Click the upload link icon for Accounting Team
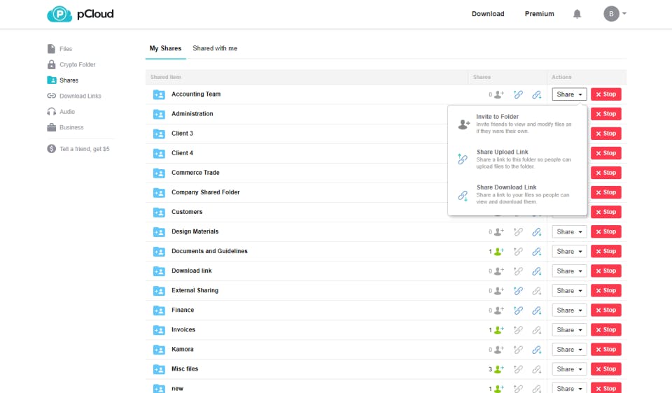 pos(518,94)
